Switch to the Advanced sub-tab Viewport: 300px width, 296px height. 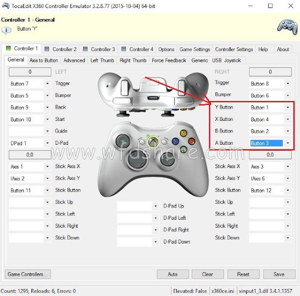74,60
